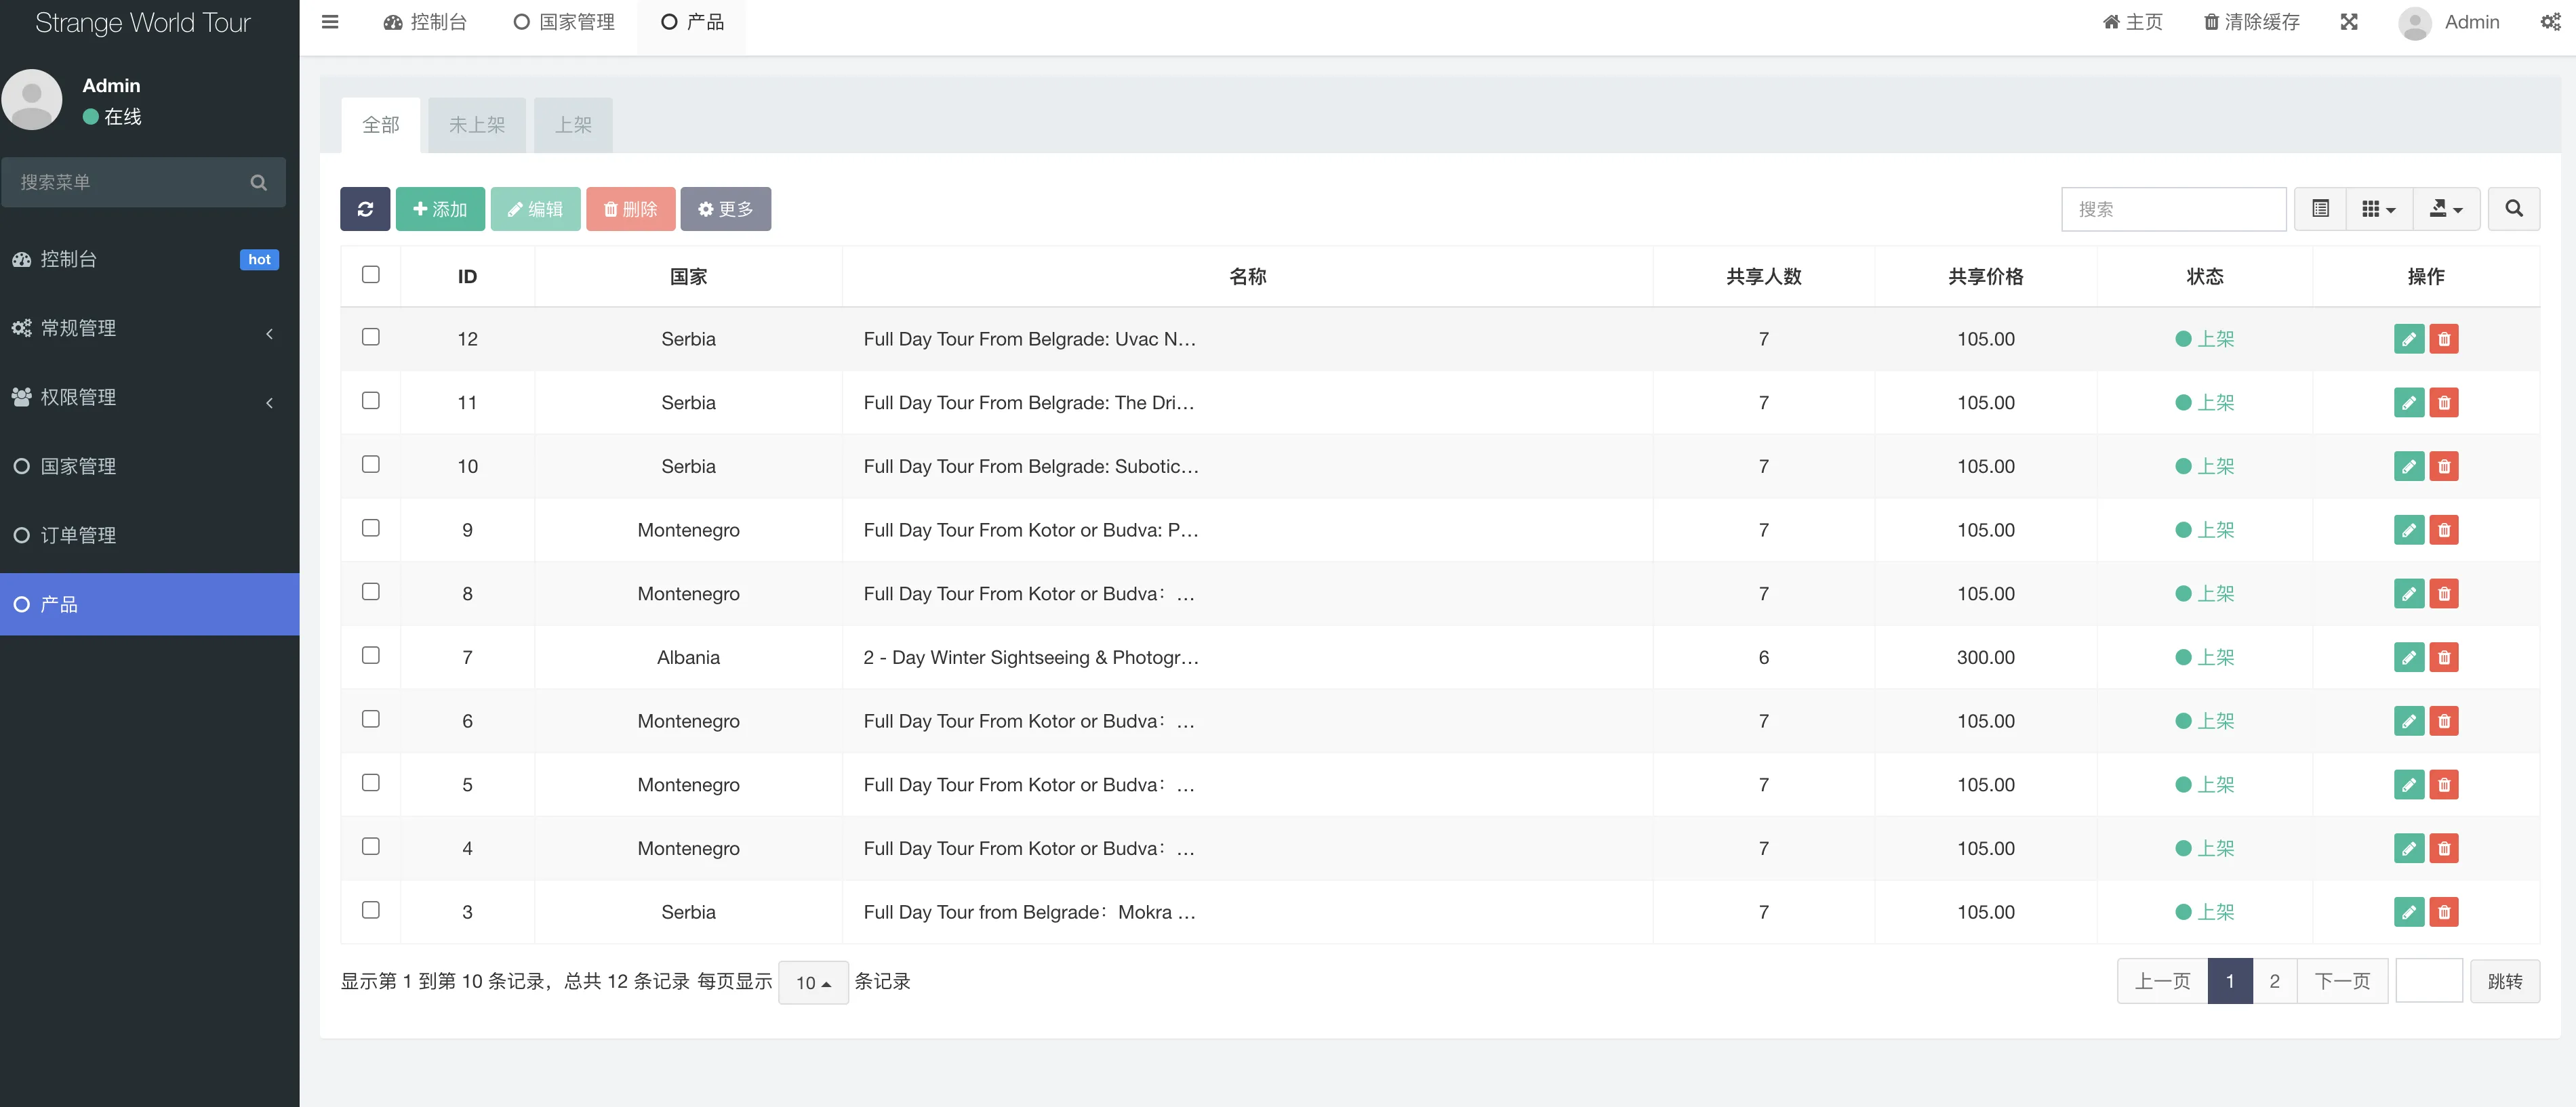Open the page size 10 dropdown

point(813,983)
